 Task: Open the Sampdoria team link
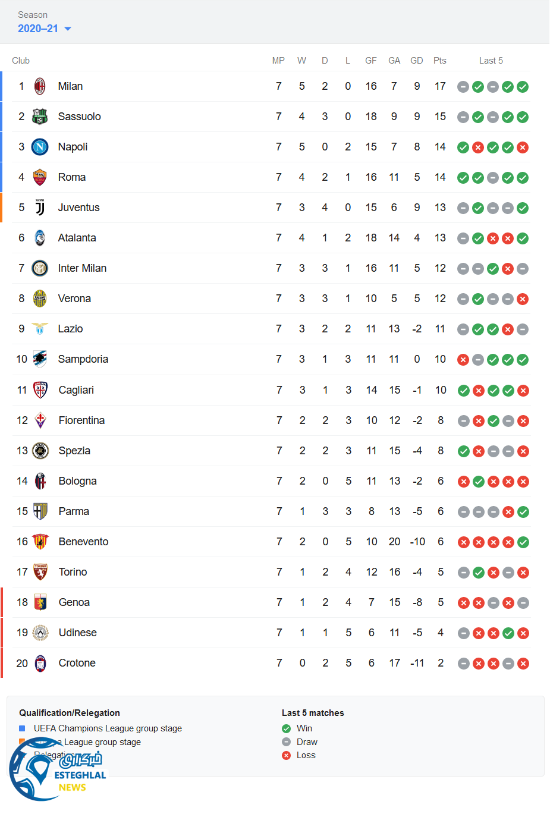(83, 359)
